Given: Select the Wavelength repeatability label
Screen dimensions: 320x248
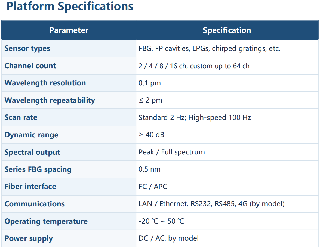Looking at the screenshot, I should pos(50,100).
